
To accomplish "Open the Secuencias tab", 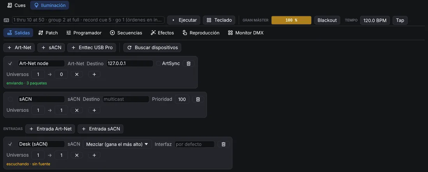I will click(x=126, y=33).
